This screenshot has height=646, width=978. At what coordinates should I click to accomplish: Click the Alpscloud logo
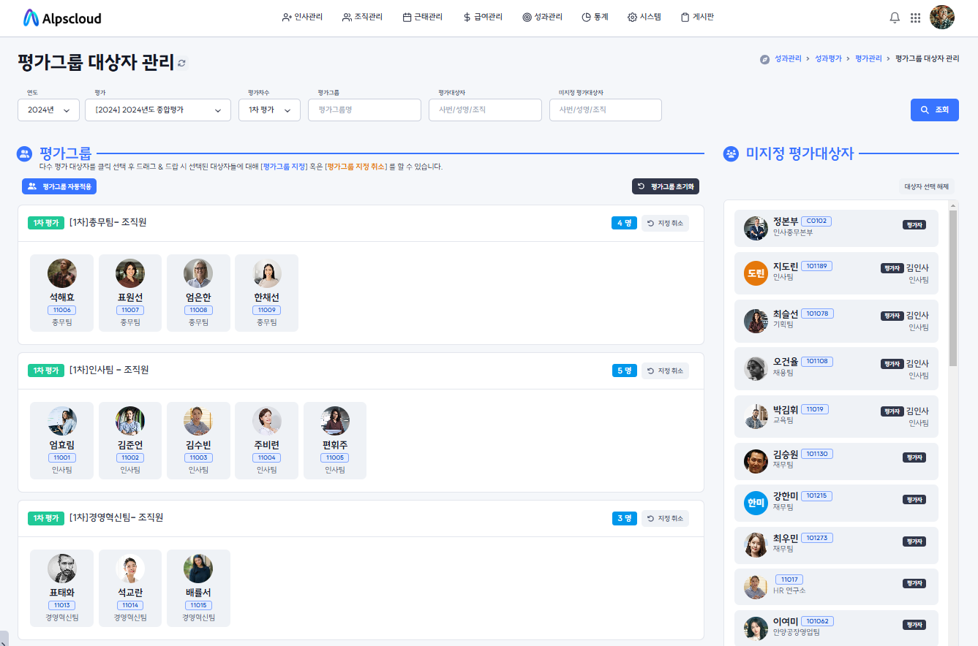[x=62, y=18]
